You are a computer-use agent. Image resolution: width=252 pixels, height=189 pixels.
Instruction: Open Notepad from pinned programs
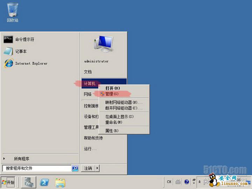21,51
